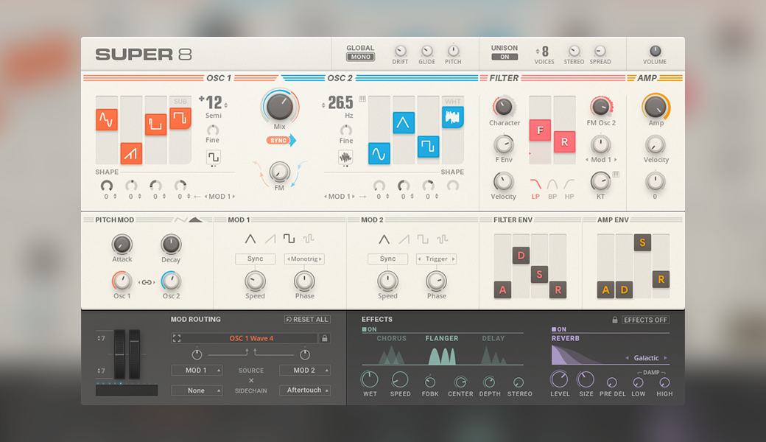Click the left pitch bend wheel
Image resolution: width=766 pixels, height=442 pixels.
(119, 354)
